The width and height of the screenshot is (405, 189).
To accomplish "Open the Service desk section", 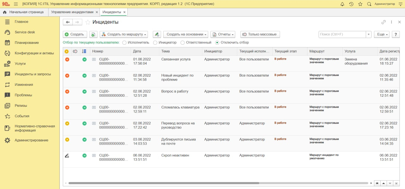I will tap(30, 32).
